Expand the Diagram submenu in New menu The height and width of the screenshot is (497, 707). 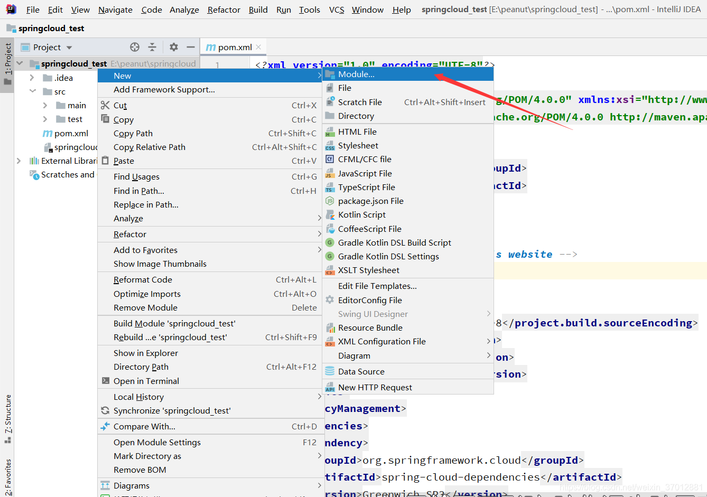408,355
